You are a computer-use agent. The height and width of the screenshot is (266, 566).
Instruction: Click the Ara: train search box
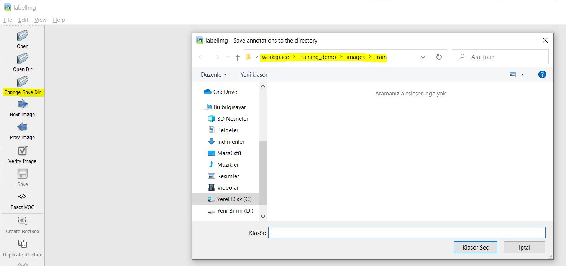[x=500, y=57]
